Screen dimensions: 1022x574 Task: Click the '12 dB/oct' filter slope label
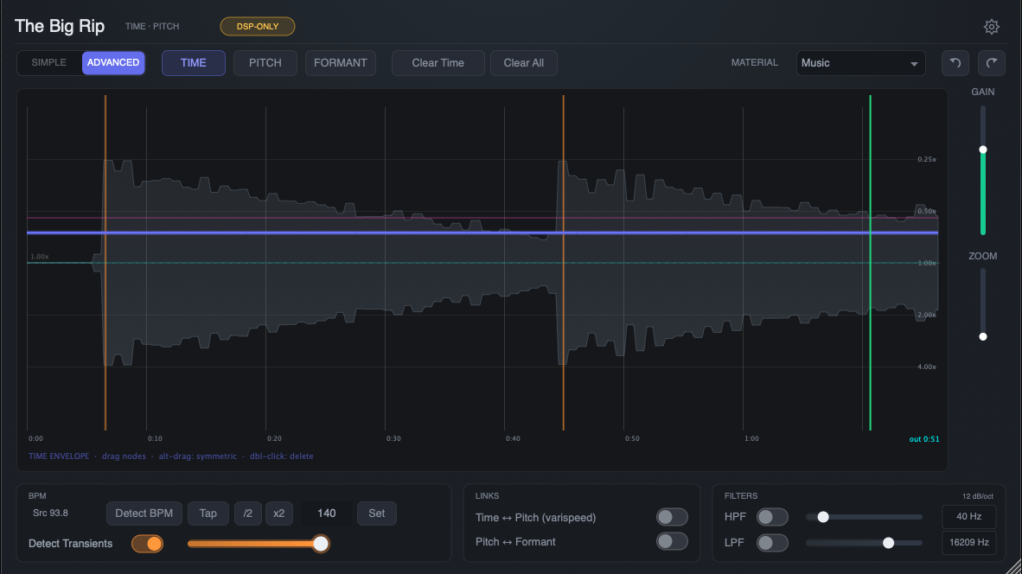[978, 496]
